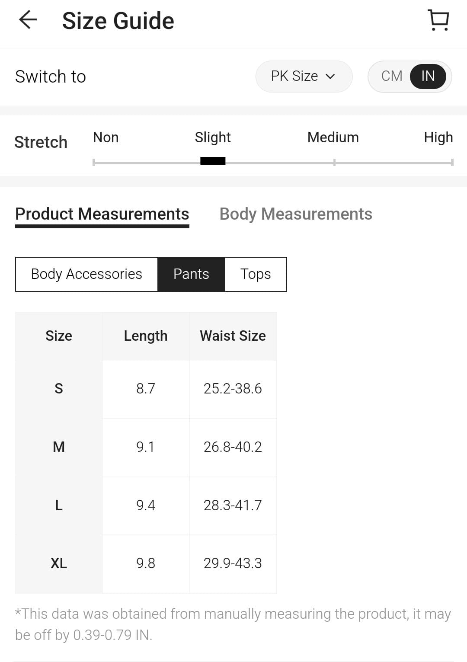
Task: Click the PK Size chevron arrow
Action: 330,77
